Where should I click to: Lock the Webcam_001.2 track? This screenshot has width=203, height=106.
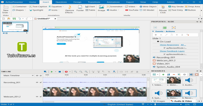coord(41,97)
